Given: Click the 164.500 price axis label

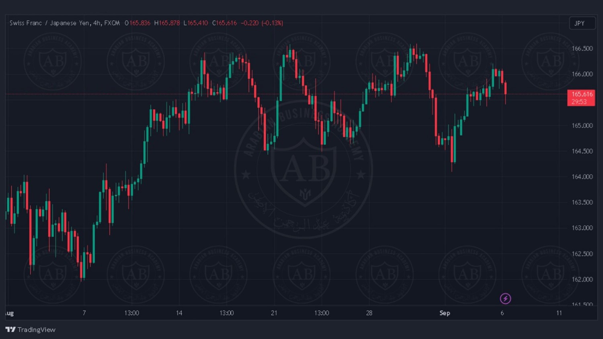Looking at the screenshot, I should click(x=582, y=151).
